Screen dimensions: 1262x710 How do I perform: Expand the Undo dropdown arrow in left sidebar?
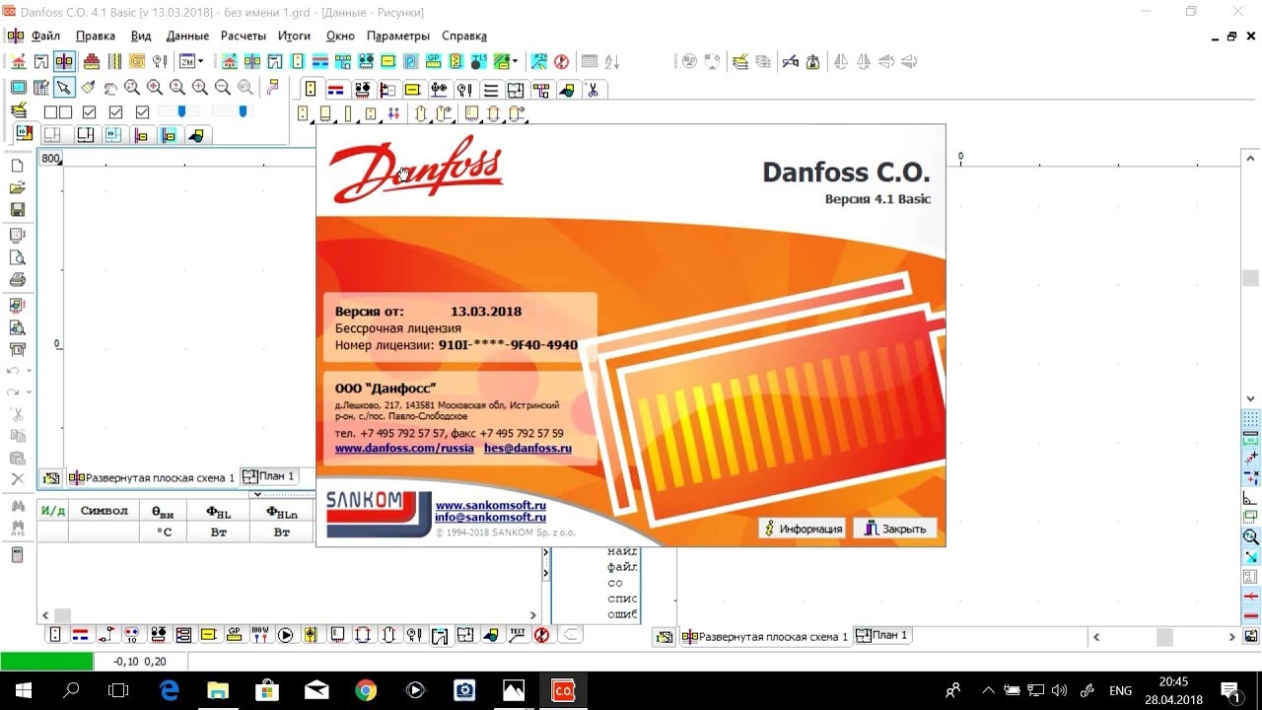point(29,371)
